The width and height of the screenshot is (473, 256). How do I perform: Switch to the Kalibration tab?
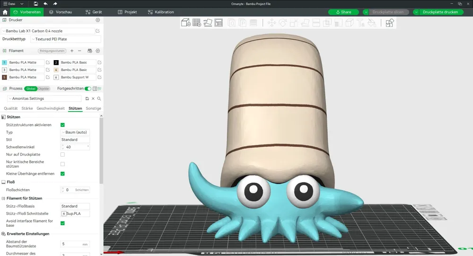click(161, 12)
